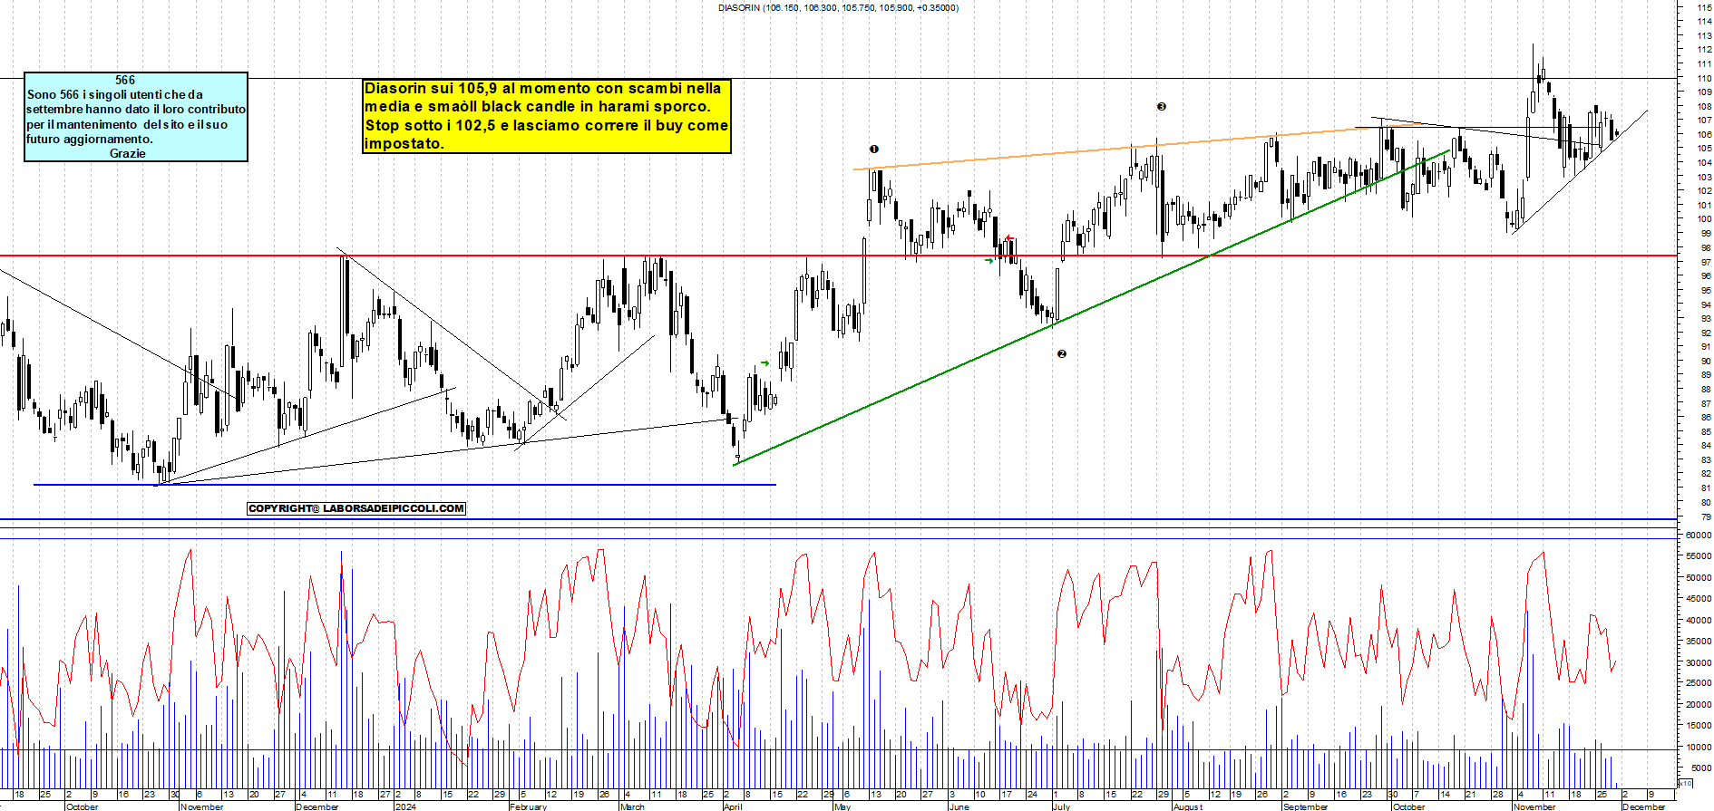This screenshot has height=811, width=1714.
Task: Click the COPYRIGHT LABORSADEIPICCOLI.COM label
Action: [356, 508]
